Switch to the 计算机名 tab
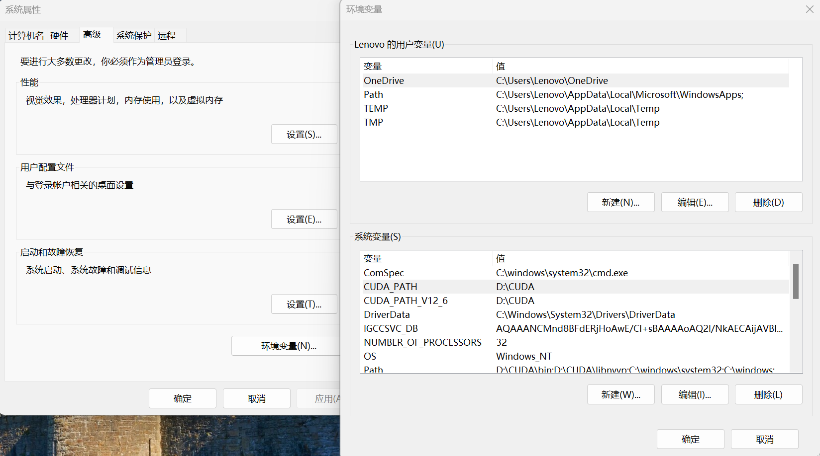 click(x=26, y=35)
